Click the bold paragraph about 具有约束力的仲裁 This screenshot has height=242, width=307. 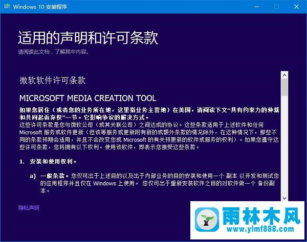[x=149, y=114]
